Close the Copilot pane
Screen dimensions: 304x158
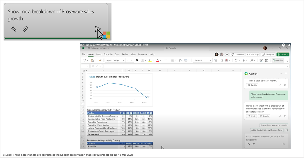point(286,73)
